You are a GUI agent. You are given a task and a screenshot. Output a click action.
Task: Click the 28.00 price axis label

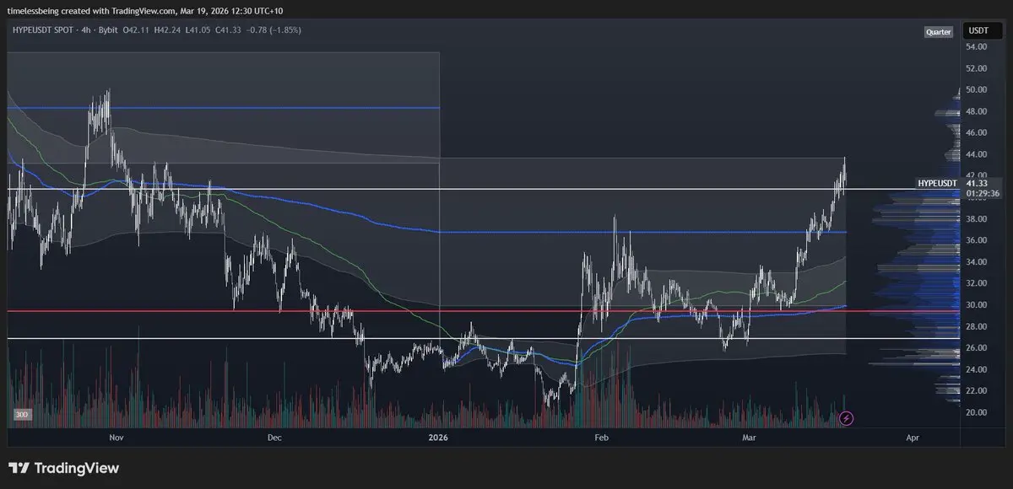pyautogui.click(x=977, y=326)
